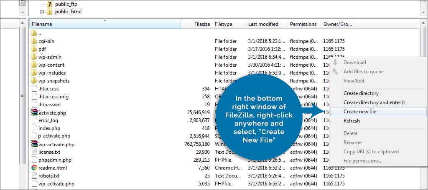The height and width of the screenshot is (190, 428).
Task: Select public_ftp in the directory tree
Action: click(66, 4)
